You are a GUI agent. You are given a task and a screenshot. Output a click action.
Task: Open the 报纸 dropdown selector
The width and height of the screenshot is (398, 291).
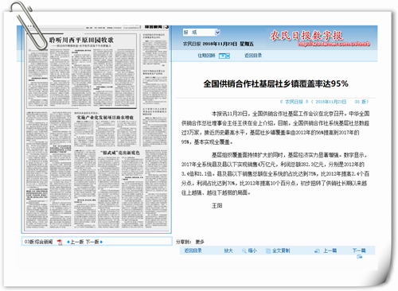click(201, 33)
